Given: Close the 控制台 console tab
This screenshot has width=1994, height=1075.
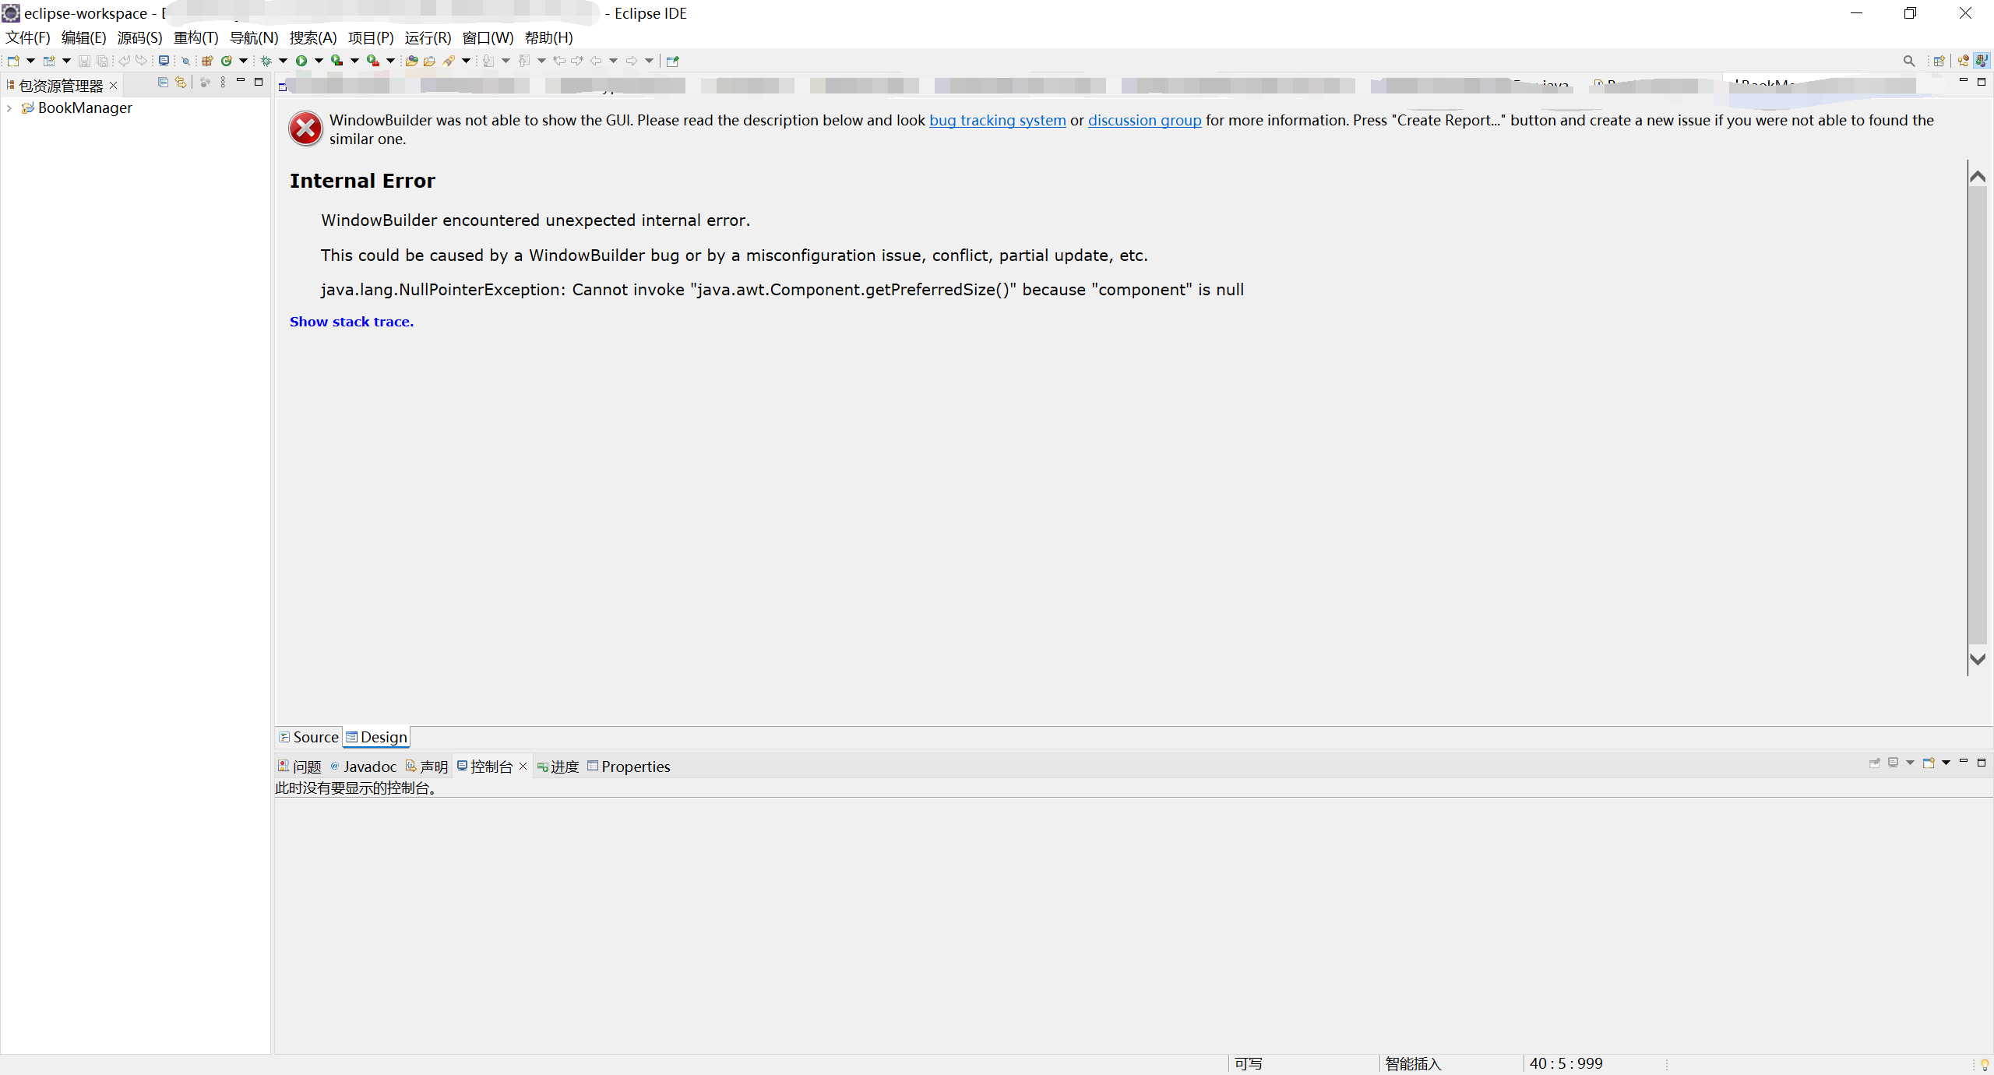Looking at the screenshot, I should click(x=523, y=767).
